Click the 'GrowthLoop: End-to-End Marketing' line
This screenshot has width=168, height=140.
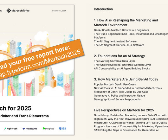pyautogui.click(x=131, y=115)
